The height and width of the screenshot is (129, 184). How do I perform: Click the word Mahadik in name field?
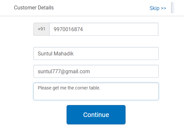tap(64, 54)
